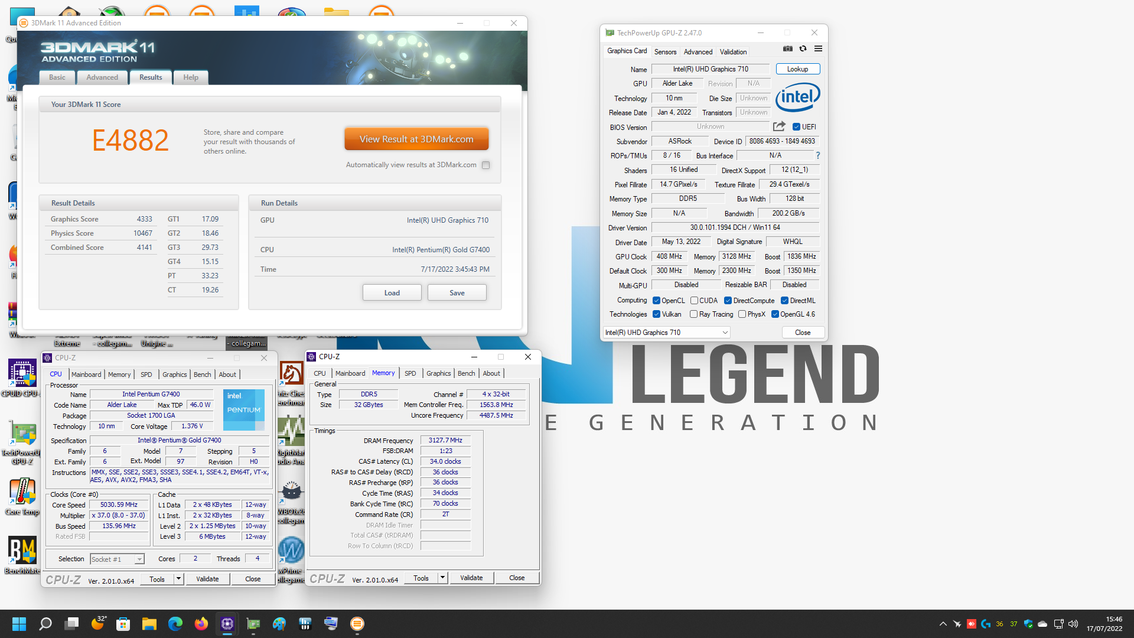Screen dimensions: 1134x638
Task: Toggle the DirectCompute checkbox
Action: 728,301
